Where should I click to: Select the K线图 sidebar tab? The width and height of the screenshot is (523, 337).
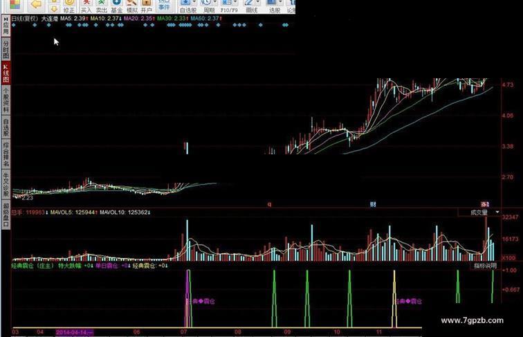pyautogui.click(x=6, y=73)
